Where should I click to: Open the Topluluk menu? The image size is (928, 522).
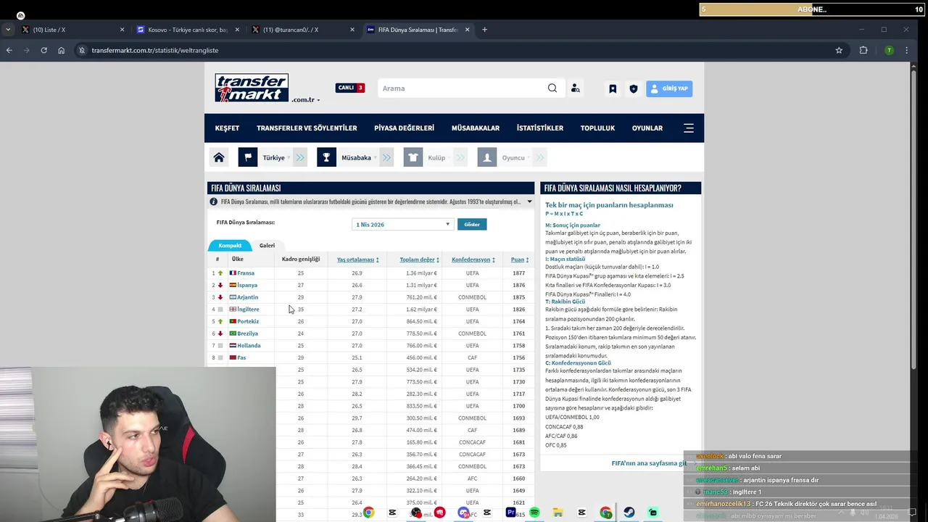597,128
